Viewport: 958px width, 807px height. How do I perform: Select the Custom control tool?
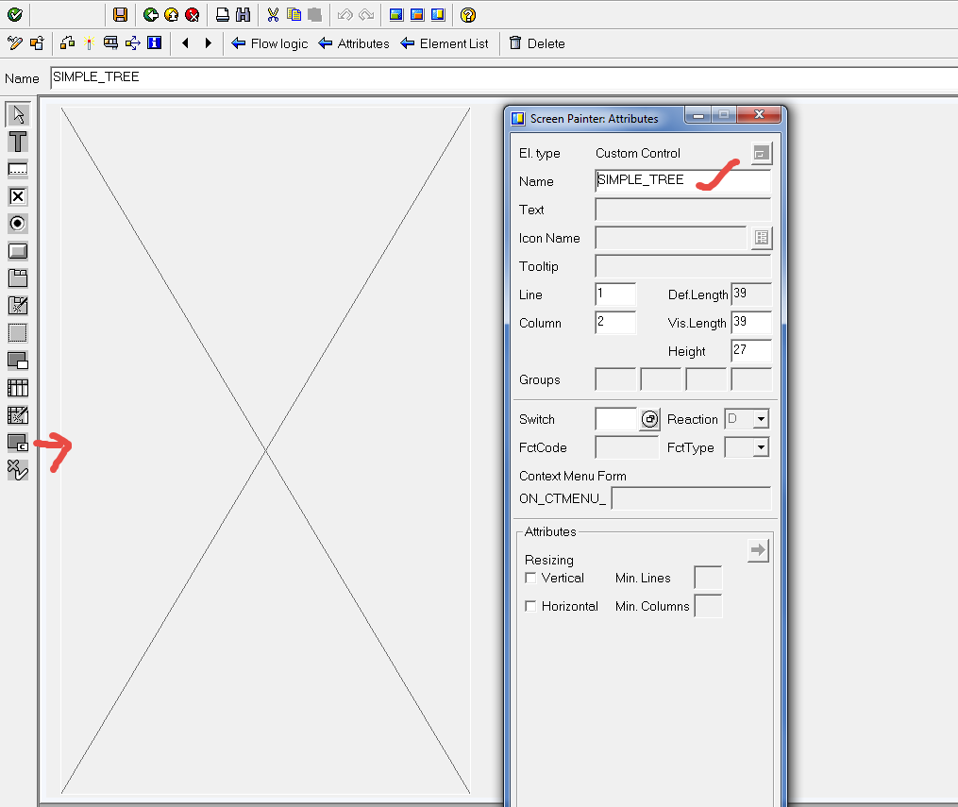point(19,442)
